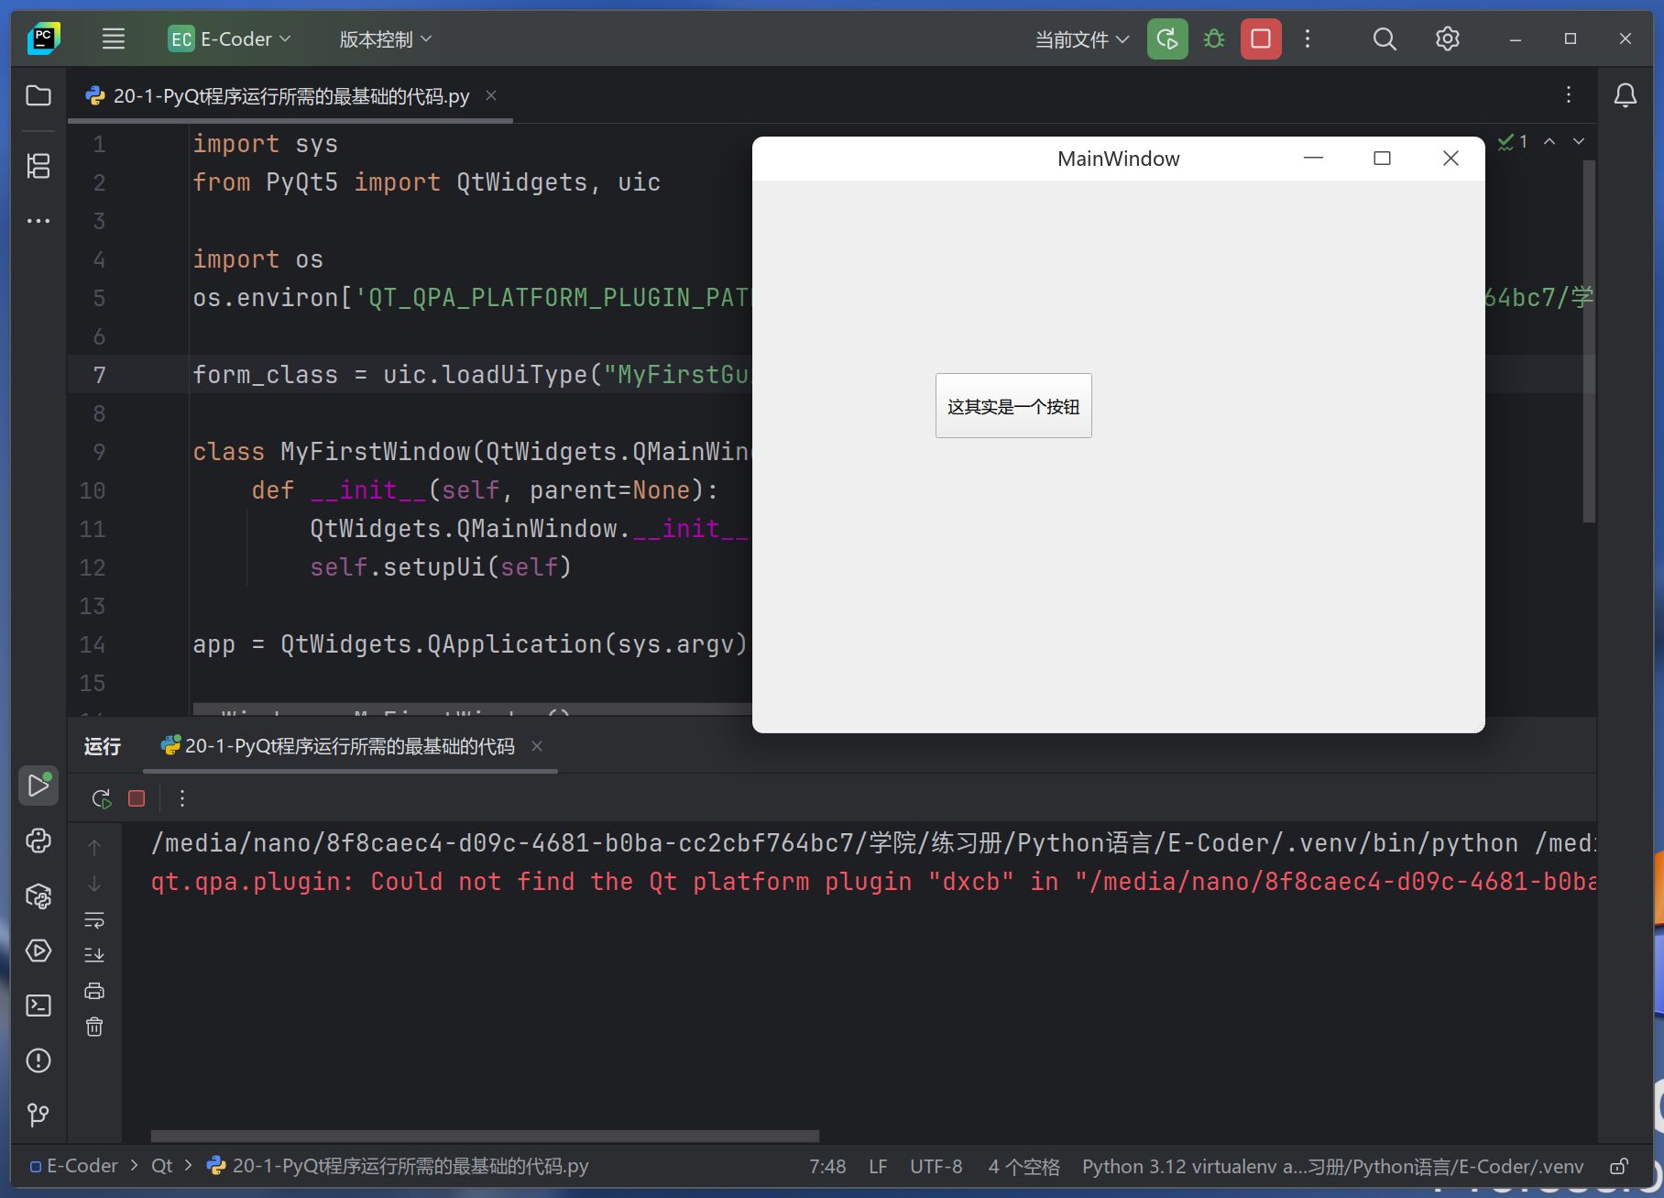Open run panel more options menu
This screenshot has width=1664, height=1198.
click(182, 798)
